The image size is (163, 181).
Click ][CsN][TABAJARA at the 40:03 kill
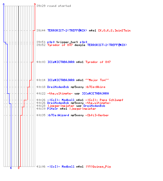[x=61, y=62]
